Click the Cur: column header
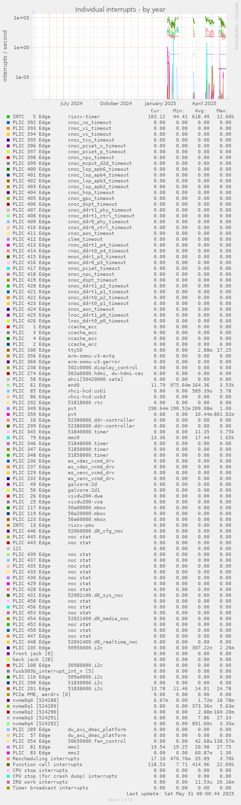Screen dimensions: 241x805 pyautogui.click(x=157, y=111)
